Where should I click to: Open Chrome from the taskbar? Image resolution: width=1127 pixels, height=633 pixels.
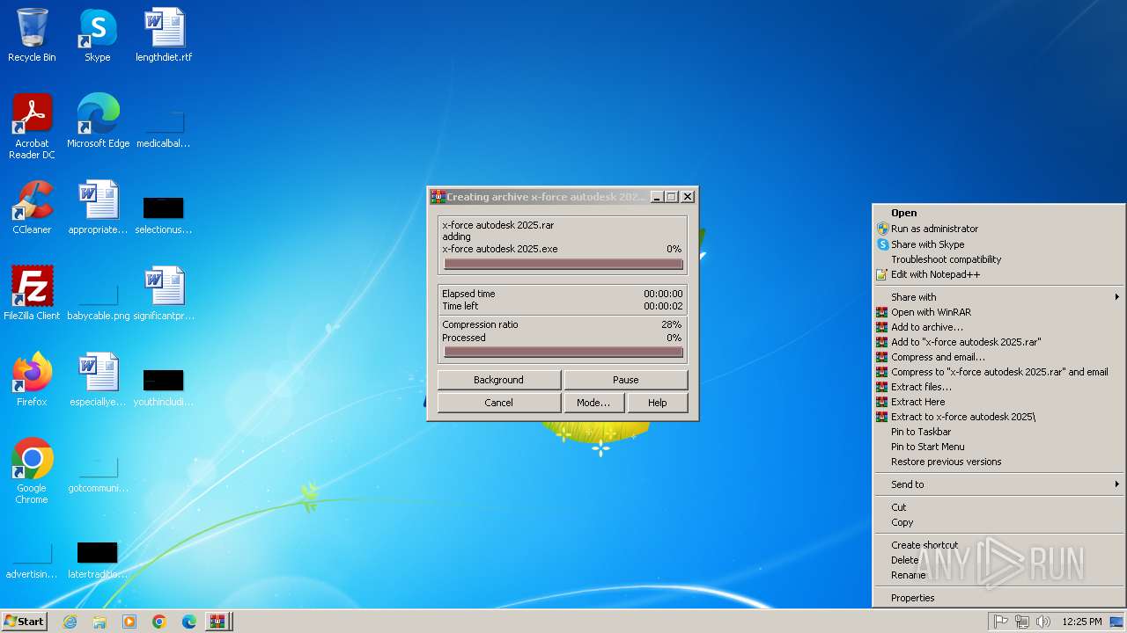(x=159, y=622)
